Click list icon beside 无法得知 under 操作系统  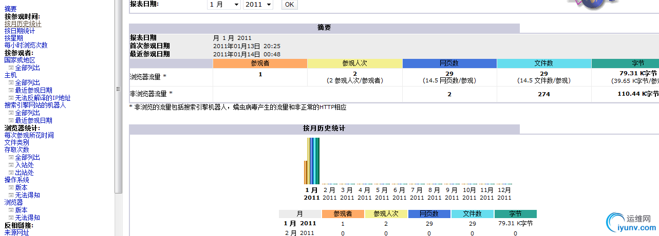[x=11, y=195]
